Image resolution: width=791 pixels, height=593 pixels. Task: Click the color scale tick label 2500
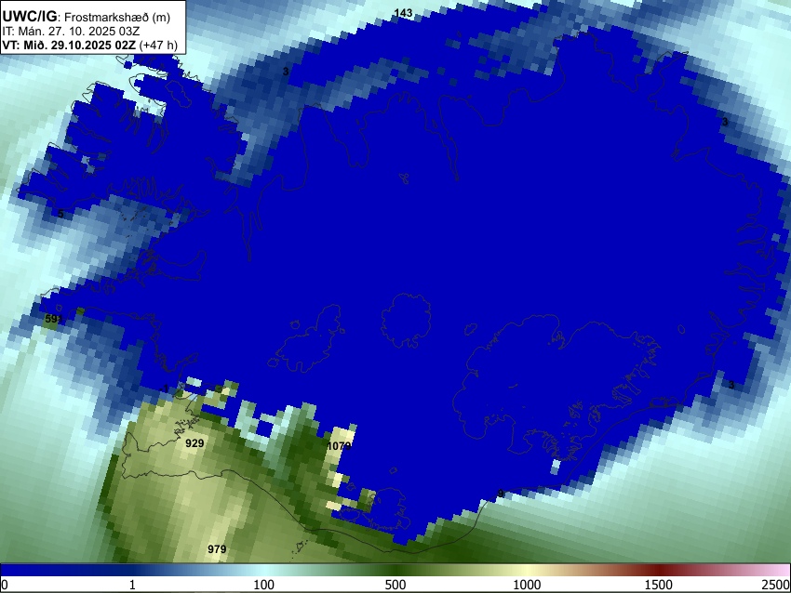(776, 585)
